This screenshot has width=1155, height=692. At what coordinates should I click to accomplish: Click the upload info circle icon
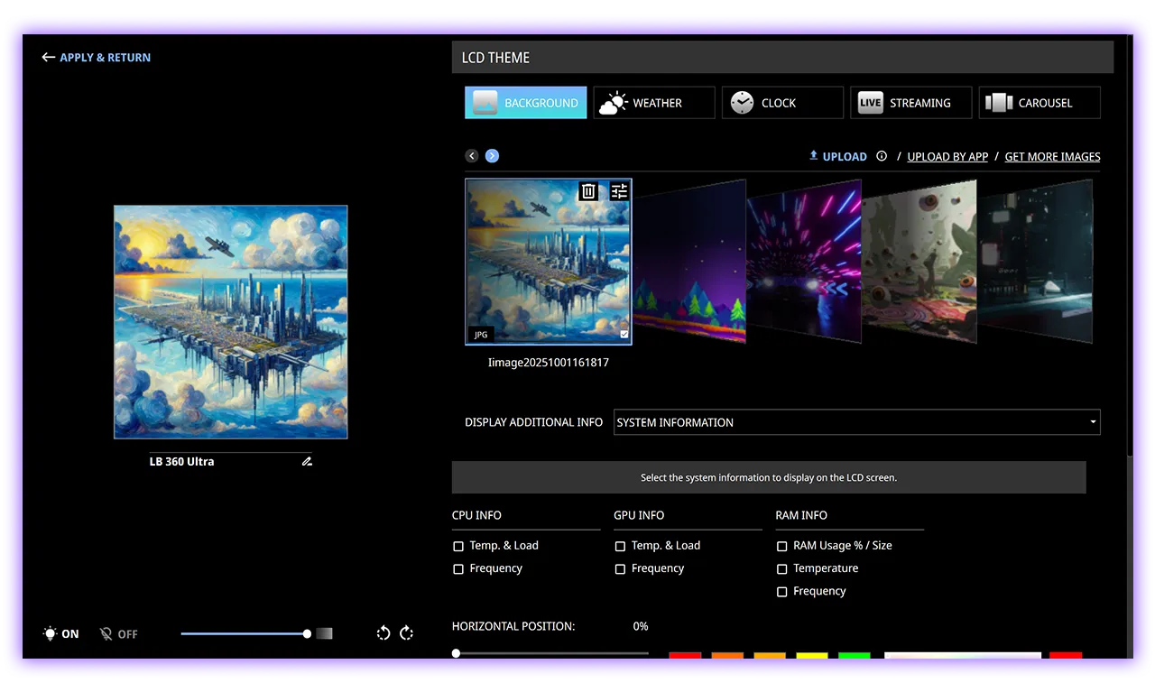(882, 156)
